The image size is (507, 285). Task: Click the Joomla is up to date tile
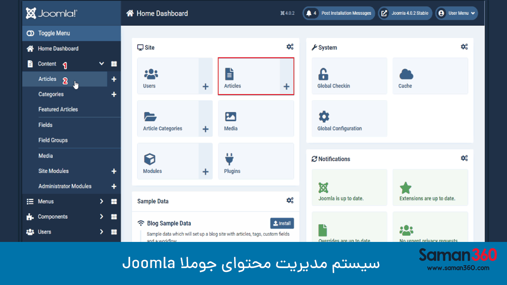click(349, 187)
